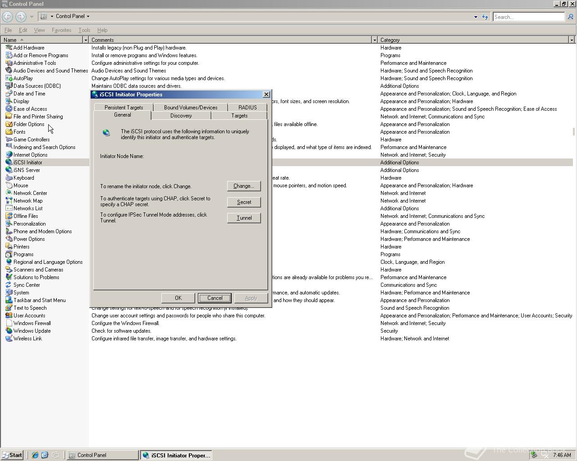This screenshot has width=577, height=461.
Task: Open the View menu
Action: click(x=39, y=30)
